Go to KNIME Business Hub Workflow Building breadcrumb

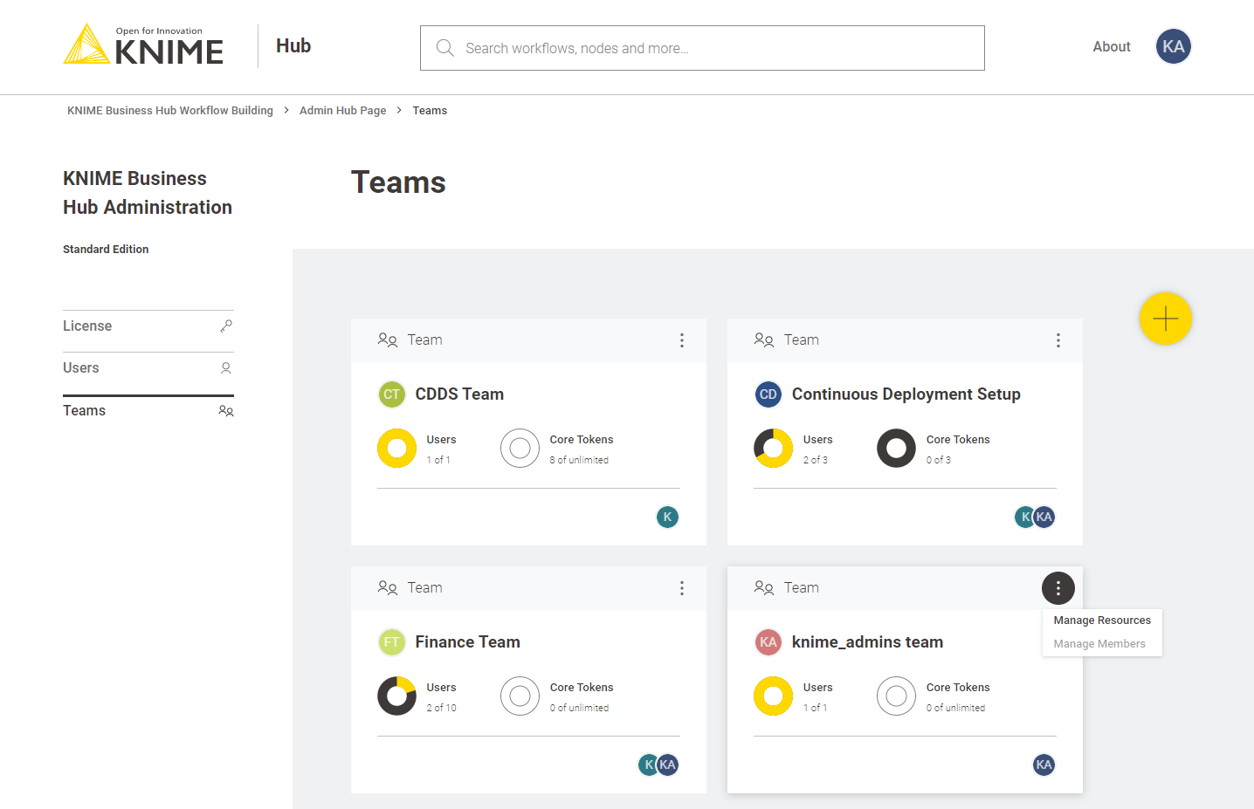[x=170, y=111]
